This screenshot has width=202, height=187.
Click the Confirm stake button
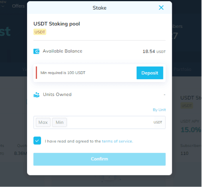click(x=99, y=159)
